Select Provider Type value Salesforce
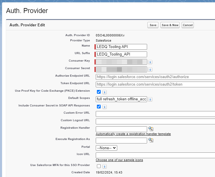 click(104, 40)
